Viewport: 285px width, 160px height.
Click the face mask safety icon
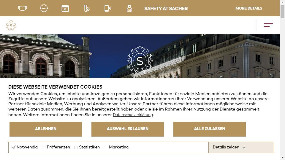click(23, 8)
